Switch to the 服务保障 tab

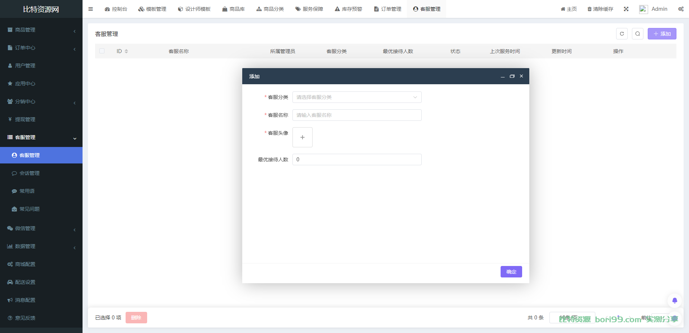[x=309, y=9]
